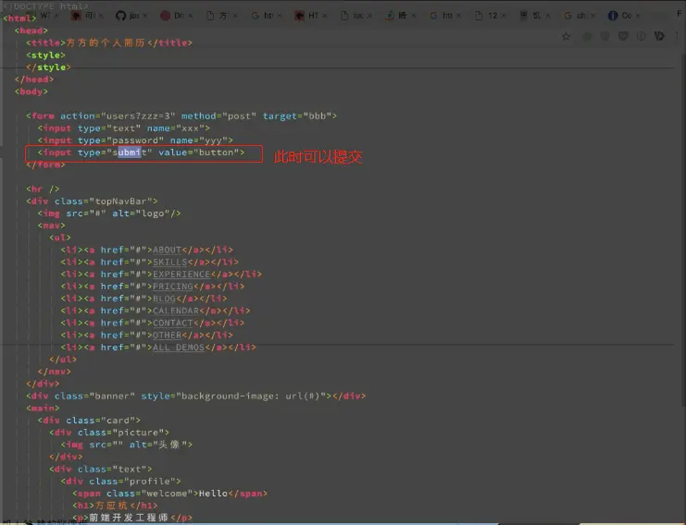This screenshot has width=686, height=525.
Task: Close the 'Co' browser tab
Action: click(638, 16)
